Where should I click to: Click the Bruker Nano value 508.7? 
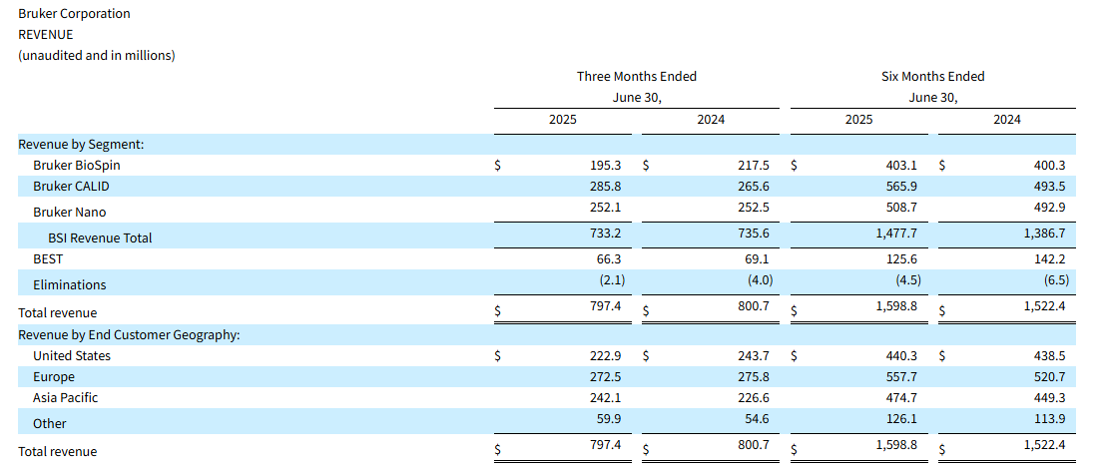[902, 208]
